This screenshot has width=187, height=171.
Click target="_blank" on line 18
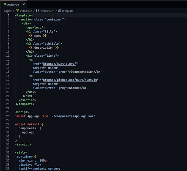tap(46, 84)
